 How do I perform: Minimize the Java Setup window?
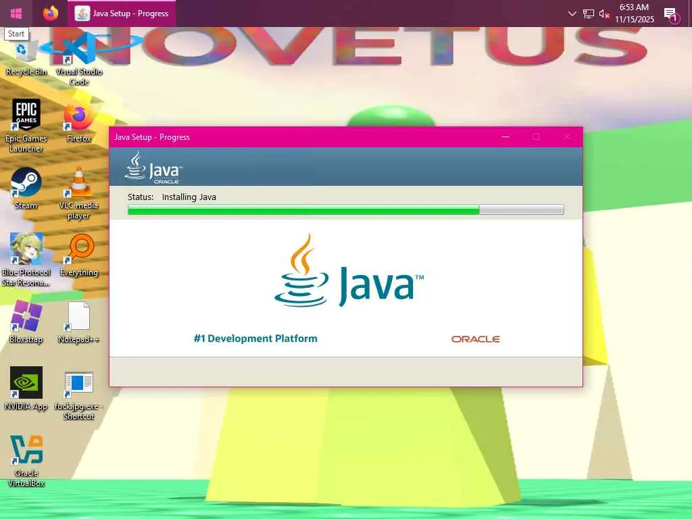click(x=505, y=137)
